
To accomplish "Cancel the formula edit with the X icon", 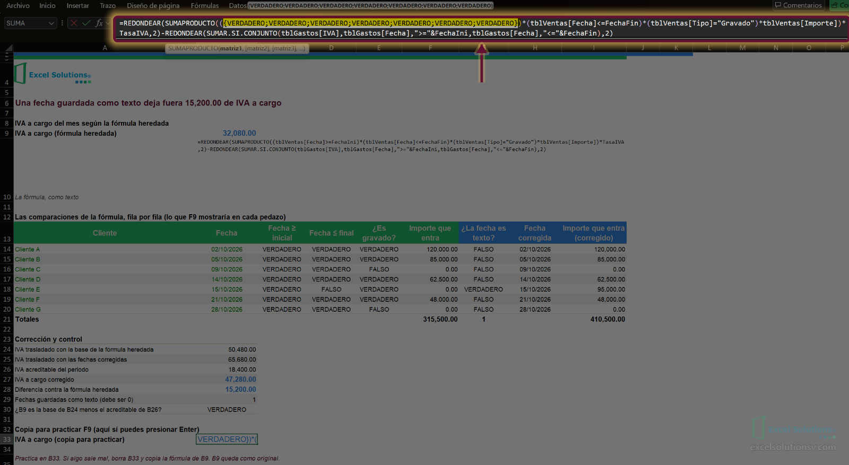I will pyautogui.click(x=74, y=23).
